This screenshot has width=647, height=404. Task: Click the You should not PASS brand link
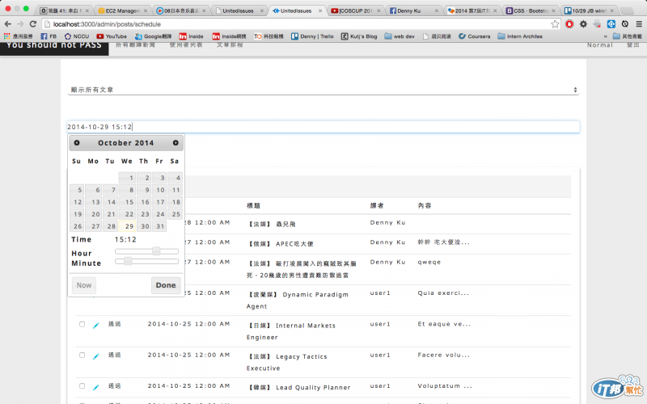pos(54,45)
